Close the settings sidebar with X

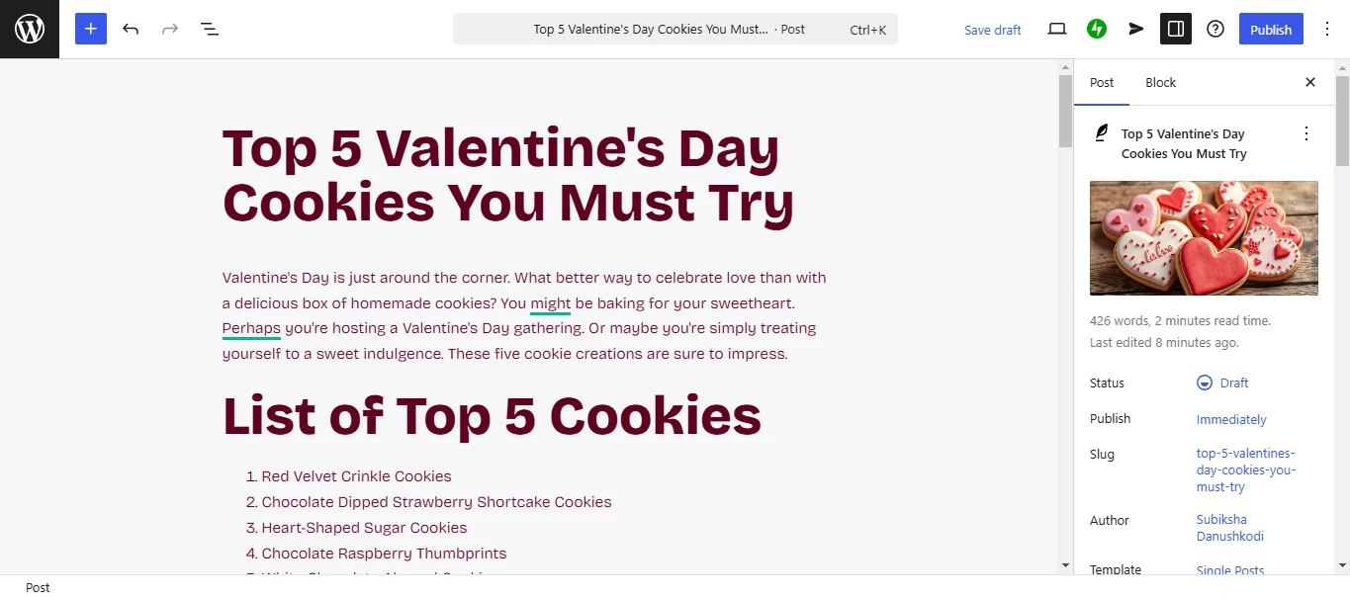point(1310,82)
